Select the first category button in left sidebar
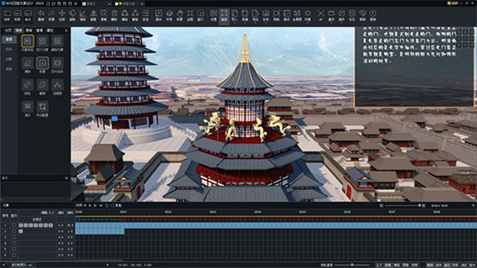 click(x=8, y=38)
